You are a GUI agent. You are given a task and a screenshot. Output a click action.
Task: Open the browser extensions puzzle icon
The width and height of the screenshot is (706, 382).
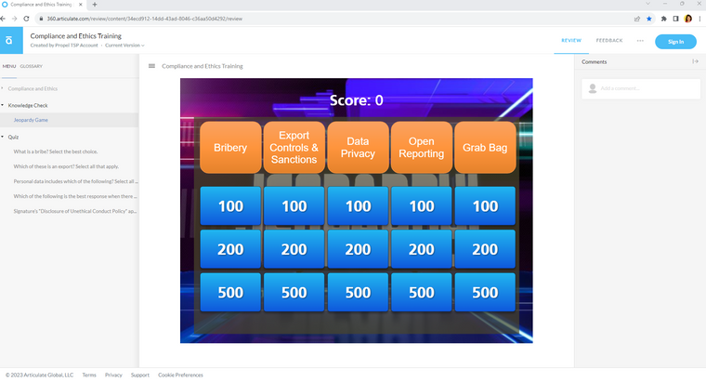(663, 19)
